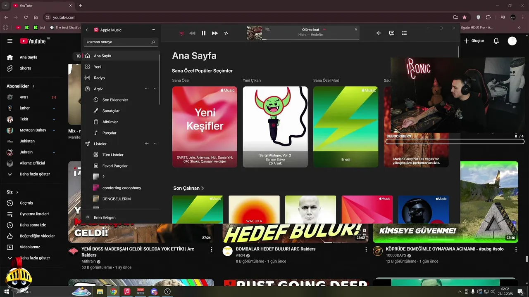
Task: Select Ana Sayfa in Apple Music sidebar
Action: tap(121, 56)
